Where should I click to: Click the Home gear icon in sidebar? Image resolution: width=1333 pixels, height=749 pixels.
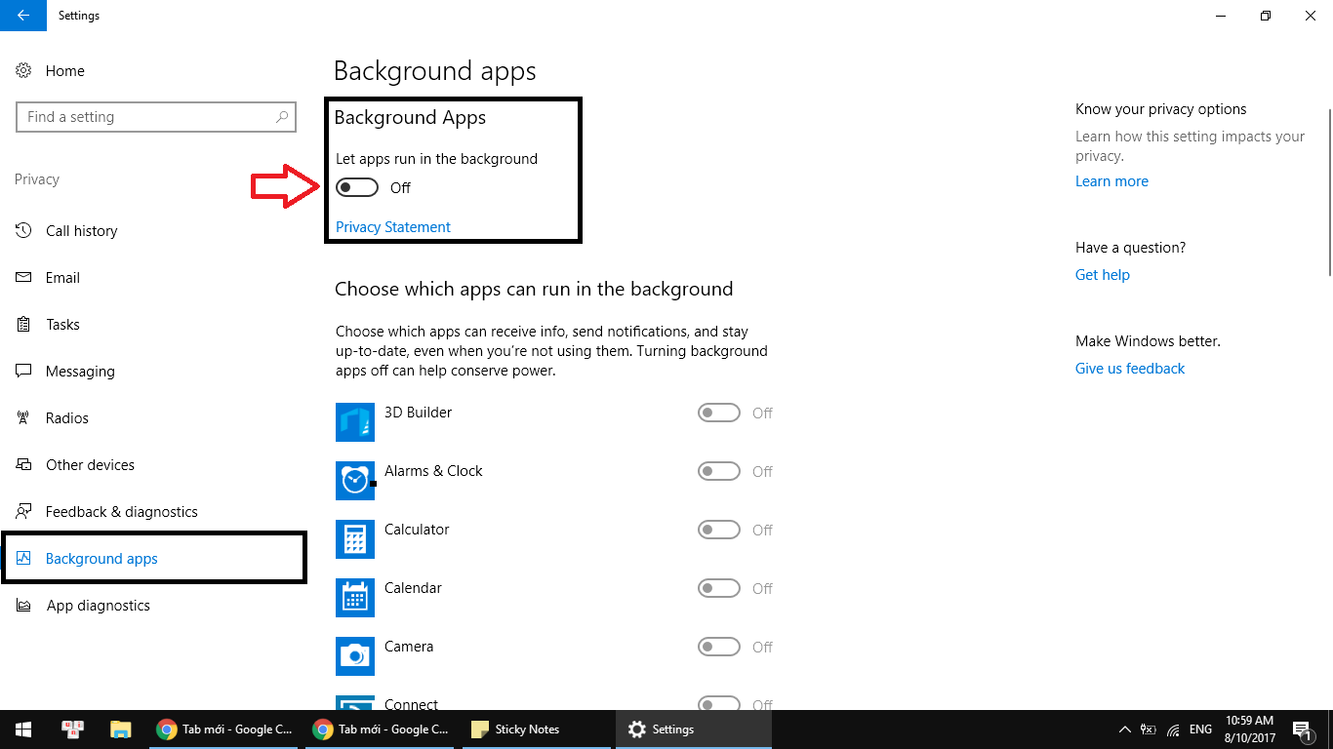click(x=24, y=71)
